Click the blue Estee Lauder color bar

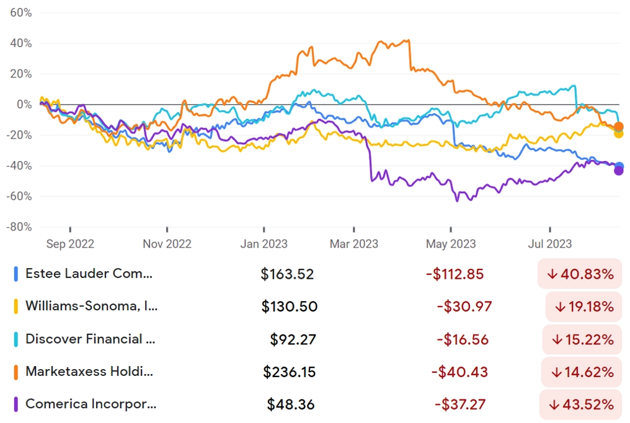16,274
